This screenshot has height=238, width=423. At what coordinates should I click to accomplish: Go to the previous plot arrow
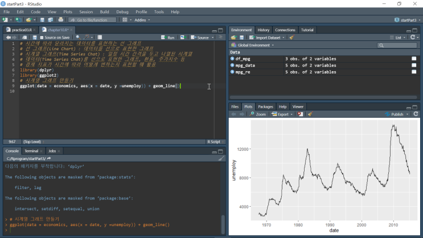pyautogui.click(x=233, y=114)
